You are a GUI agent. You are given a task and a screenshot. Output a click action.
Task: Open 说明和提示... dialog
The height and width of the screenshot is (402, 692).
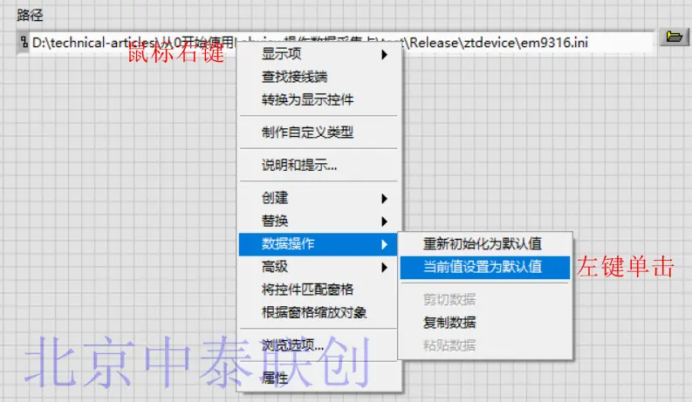[319, 165]
